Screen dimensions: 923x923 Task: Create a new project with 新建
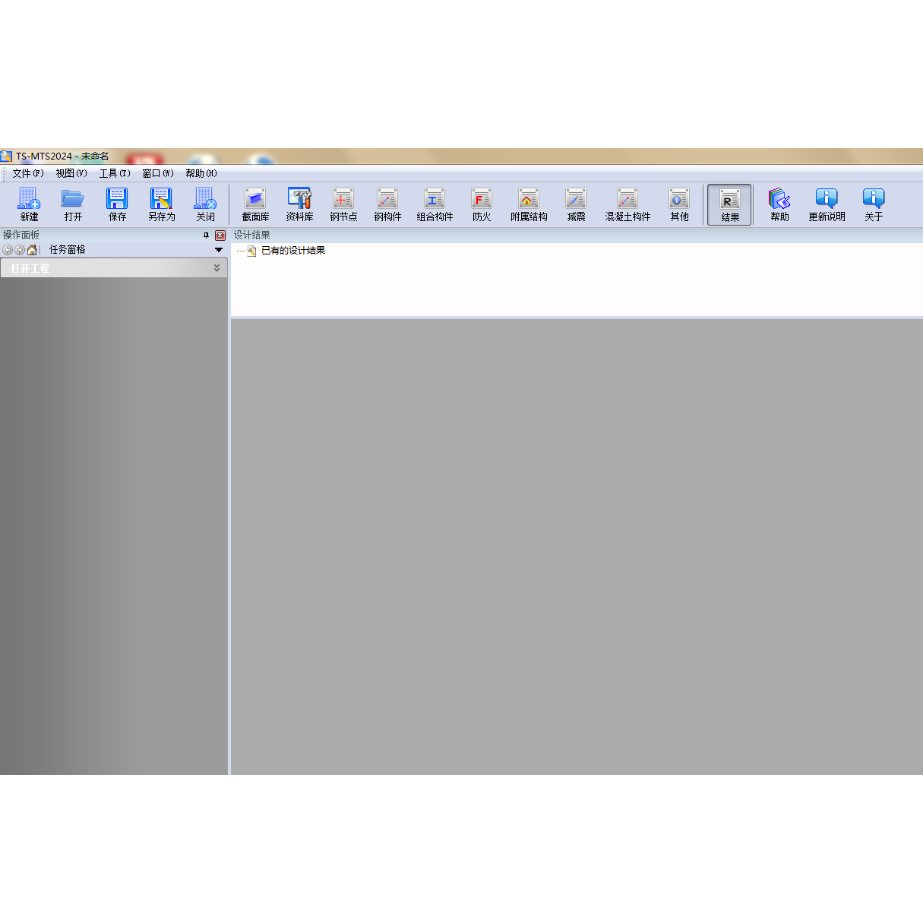tap(29, 204)
